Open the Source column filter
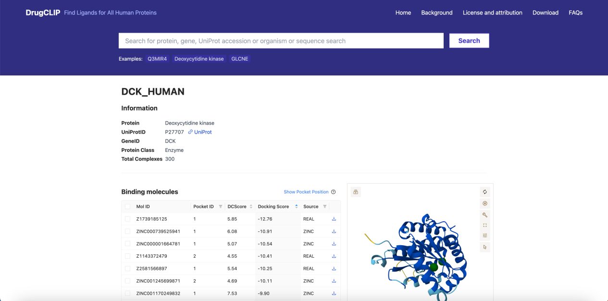This screenshot has width=608, height=301. (324, 206)
